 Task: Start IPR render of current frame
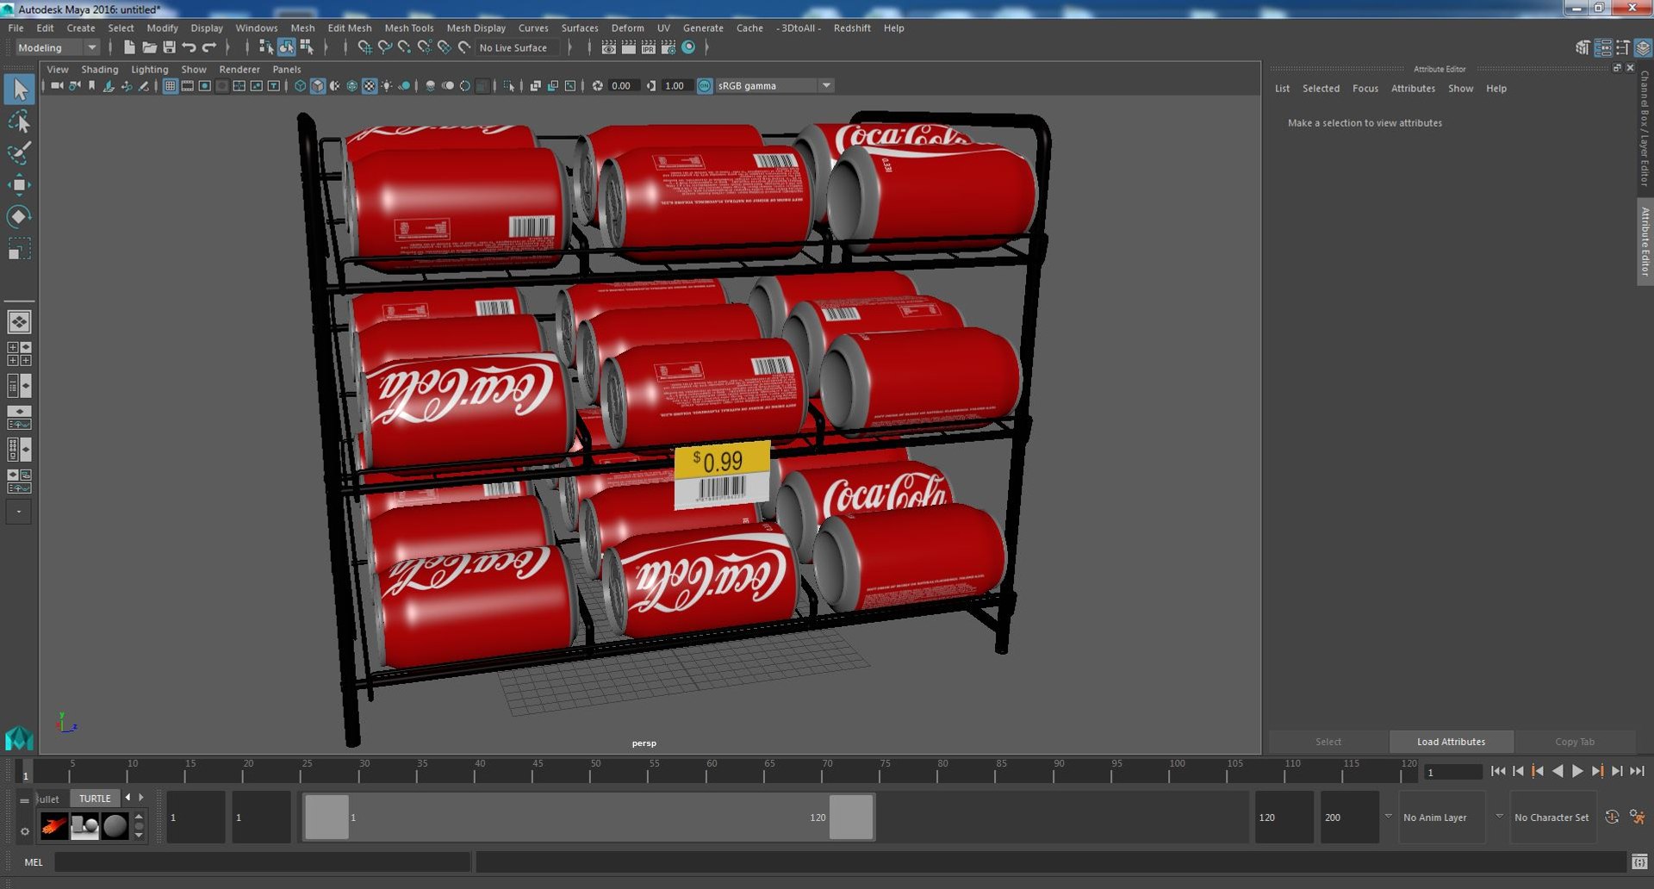(x=649, y=47)
